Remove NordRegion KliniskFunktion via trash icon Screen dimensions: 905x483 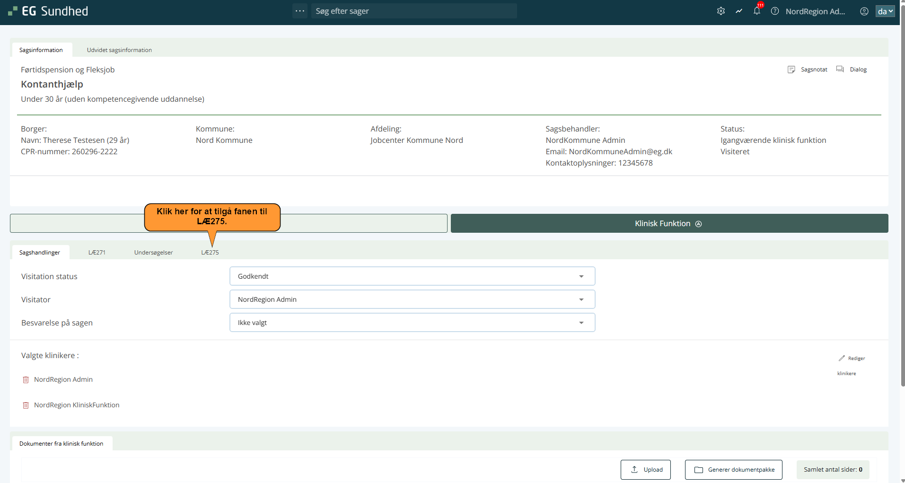point(26,405)
